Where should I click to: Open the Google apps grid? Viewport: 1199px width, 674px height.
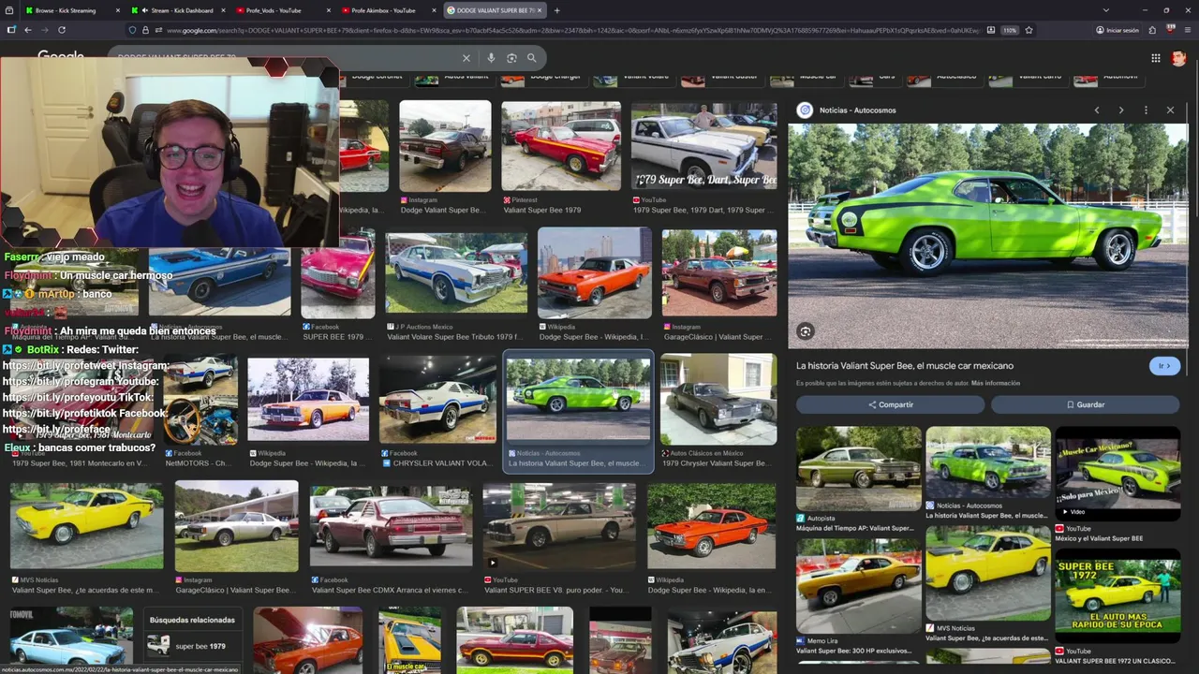point(1156,58)
